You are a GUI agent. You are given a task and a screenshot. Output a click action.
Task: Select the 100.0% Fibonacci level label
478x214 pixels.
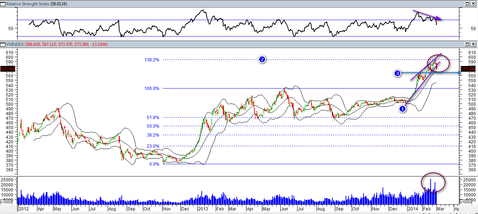pos(152,88)
